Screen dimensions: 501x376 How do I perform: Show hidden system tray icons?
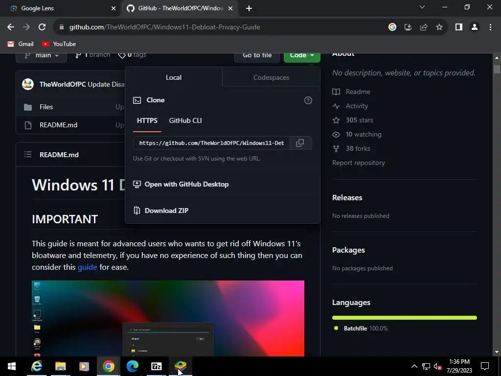414,366
